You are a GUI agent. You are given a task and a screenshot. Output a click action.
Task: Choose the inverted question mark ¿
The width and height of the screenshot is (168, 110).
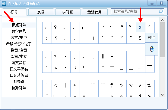[56, 67]
